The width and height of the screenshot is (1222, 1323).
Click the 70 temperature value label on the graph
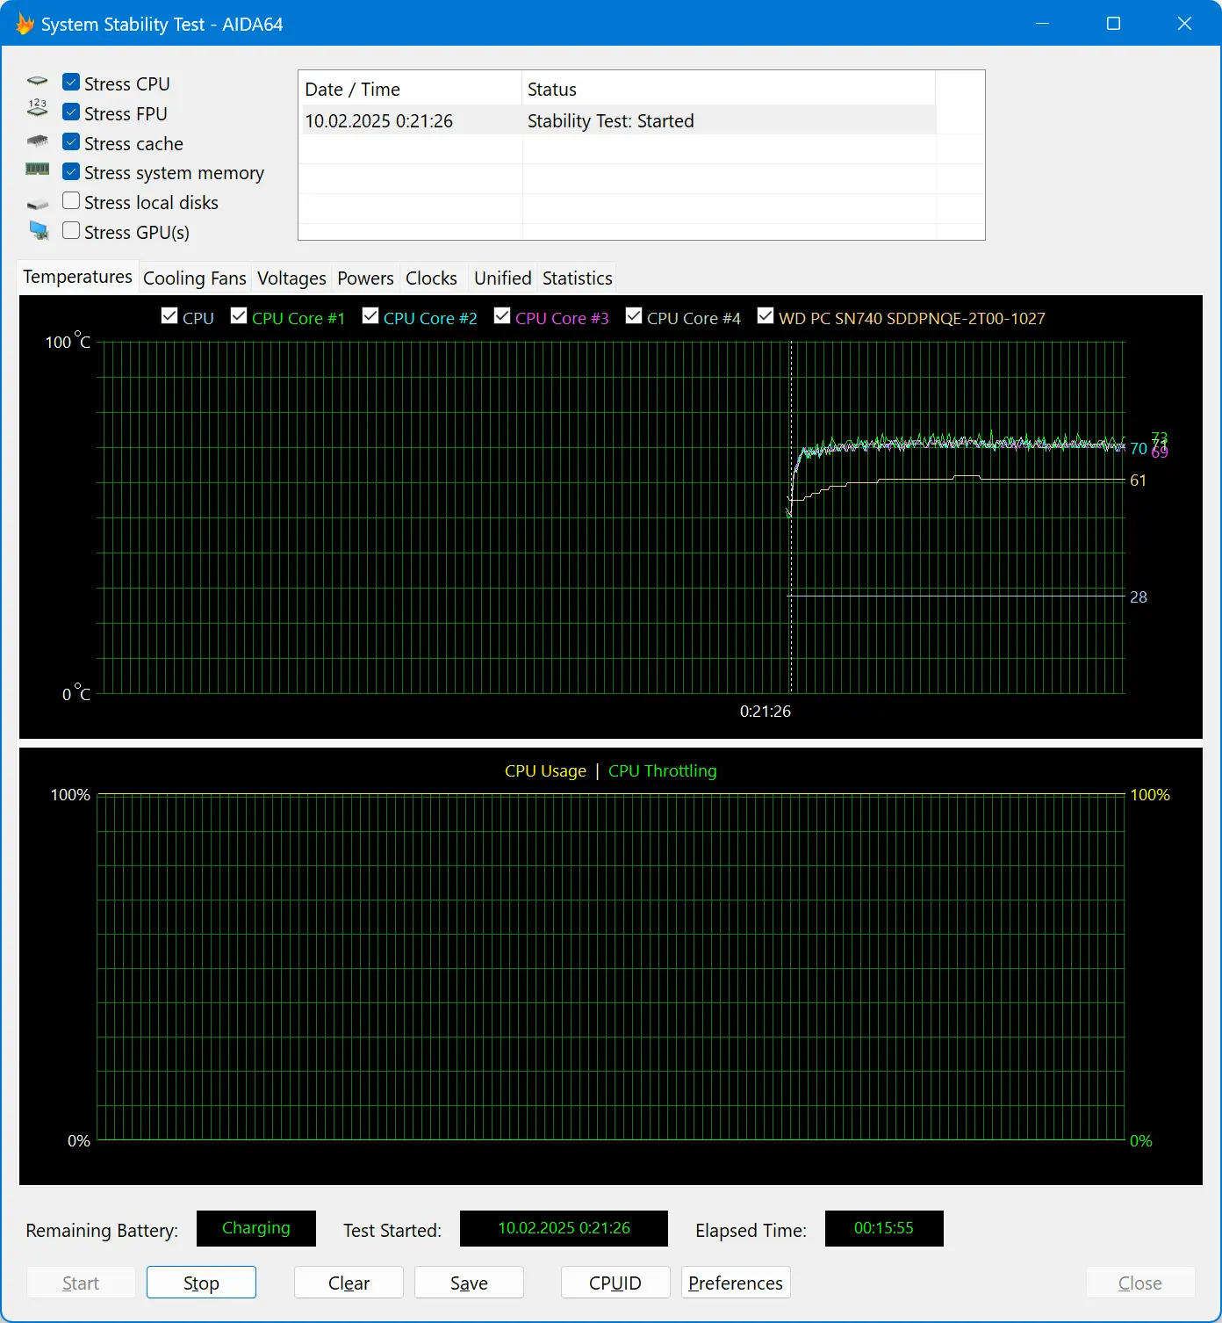(x=1139, y=449)
